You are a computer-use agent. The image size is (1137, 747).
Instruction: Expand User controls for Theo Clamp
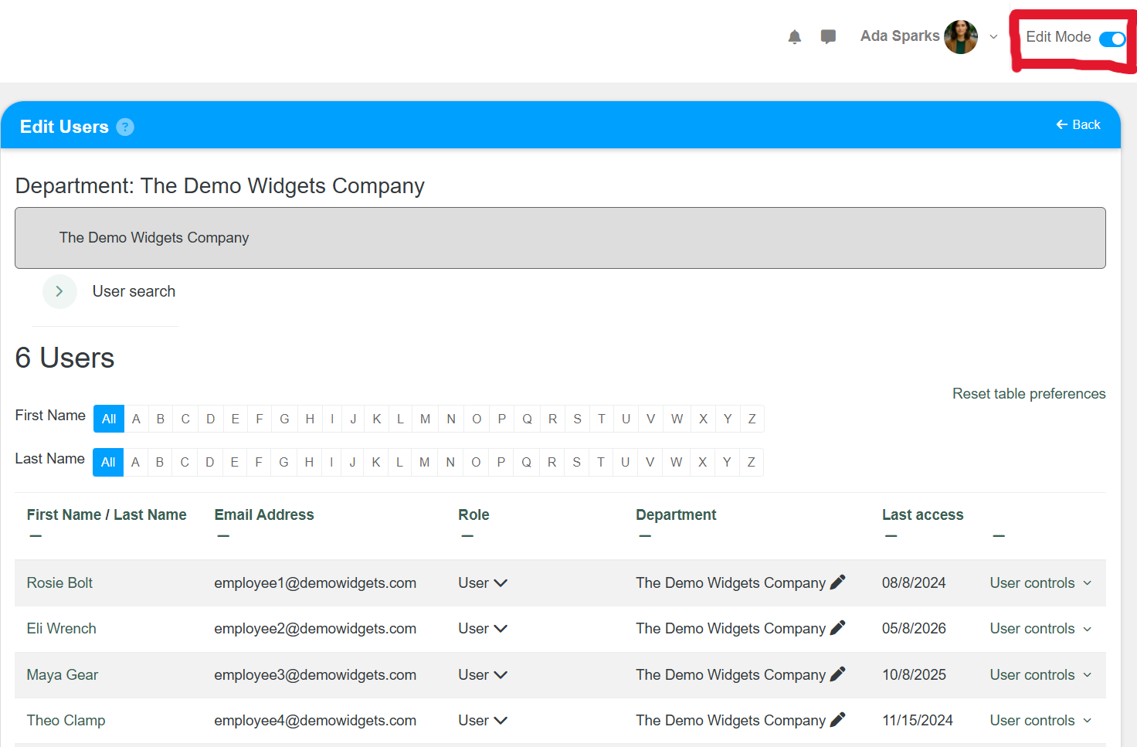tap(1041, 720)
